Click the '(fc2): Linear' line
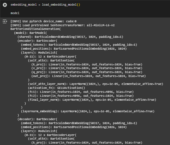The image size is (170, 145). click(x=81, y=96)
